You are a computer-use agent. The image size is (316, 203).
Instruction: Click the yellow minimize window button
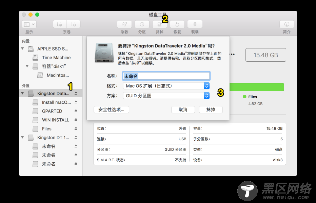(x=31, y=15)
